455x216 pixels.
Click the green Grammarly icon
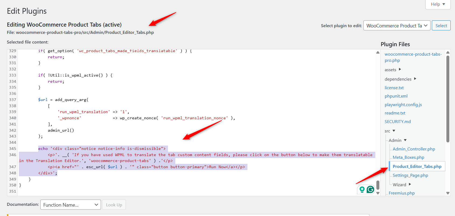coord(370,189)
